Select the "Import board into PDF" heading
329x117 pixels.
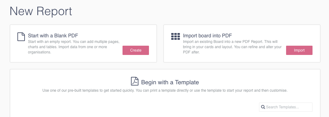tap(207, 36)
